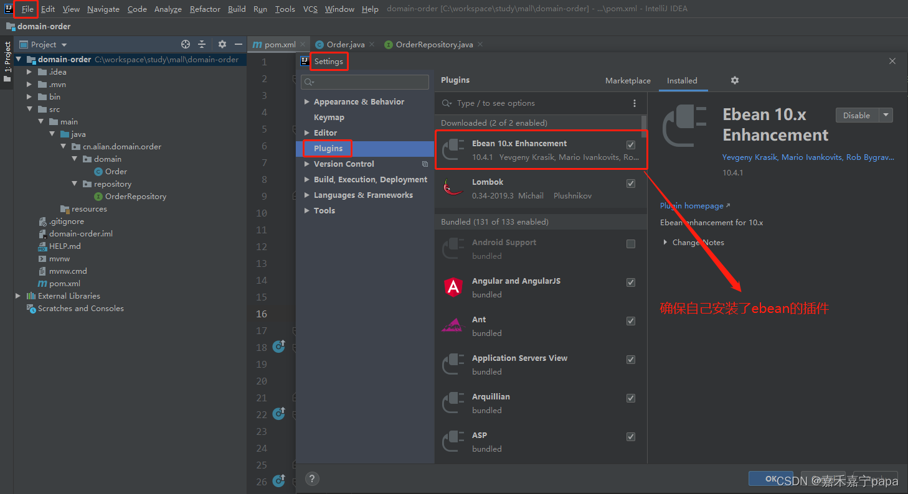The width and height of the screenshot is (908, 494).
Task: Click the Disable plugin button
Action: [x=856, y=115]
